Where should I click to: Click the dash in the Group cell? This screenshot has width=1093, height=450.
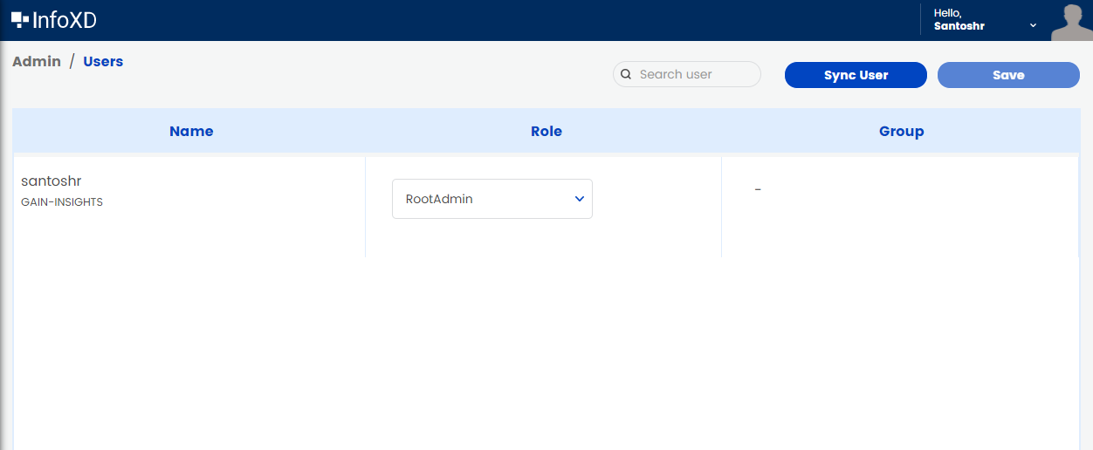pyautogui.click(x=758, y=189)
